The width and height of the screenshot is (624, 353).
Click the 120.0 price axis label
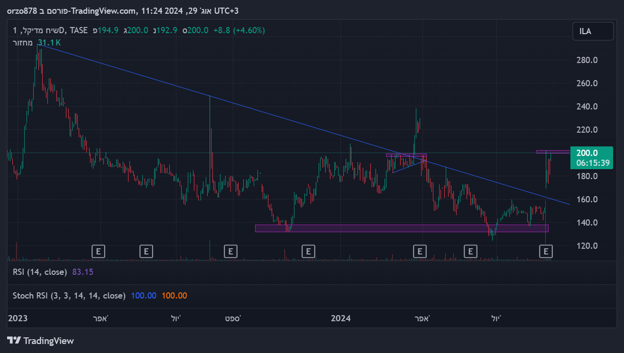point(587,246)
